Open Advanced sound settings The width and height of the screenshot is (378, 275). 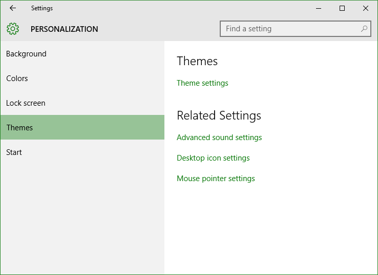tap(219, 137)
